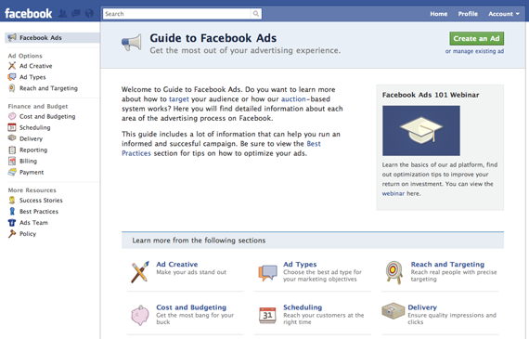Click Ad Creative large pencil-brush section icon
The height and width of the screenshot is (339, 529).
(x=139, y=271)
